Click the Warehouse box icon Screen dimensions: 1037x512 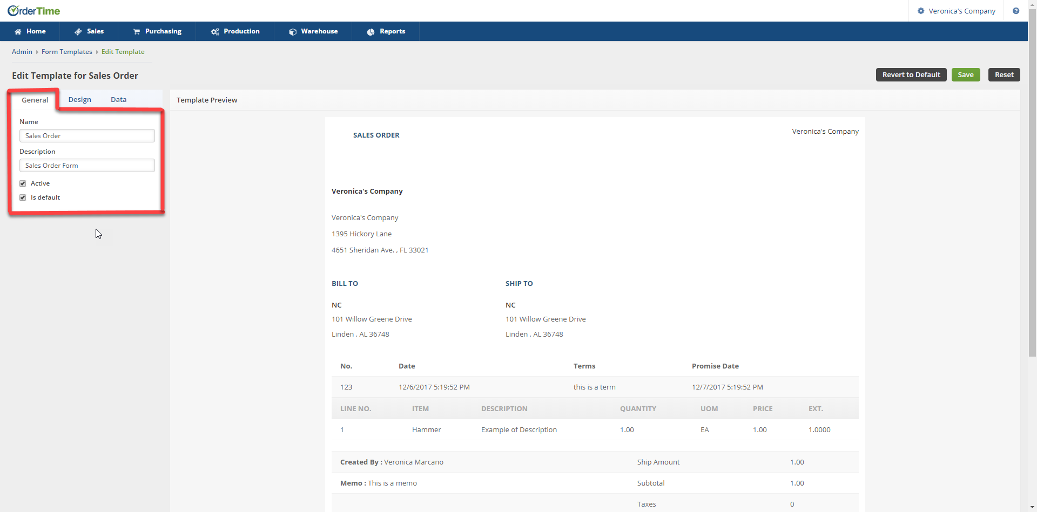[293, 32]
